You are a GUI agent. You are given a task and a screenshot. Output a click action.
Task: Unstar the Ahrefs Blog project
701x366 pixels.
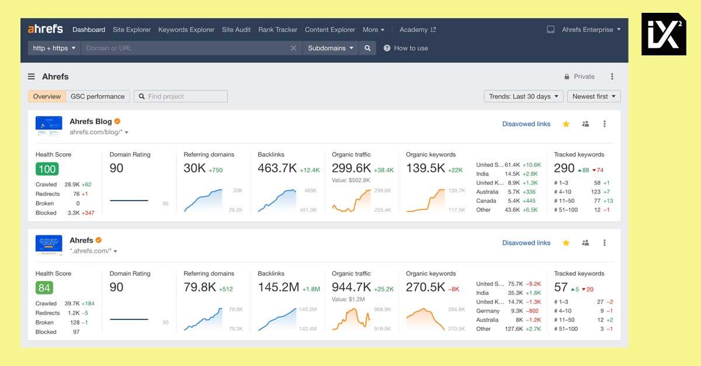566,124
